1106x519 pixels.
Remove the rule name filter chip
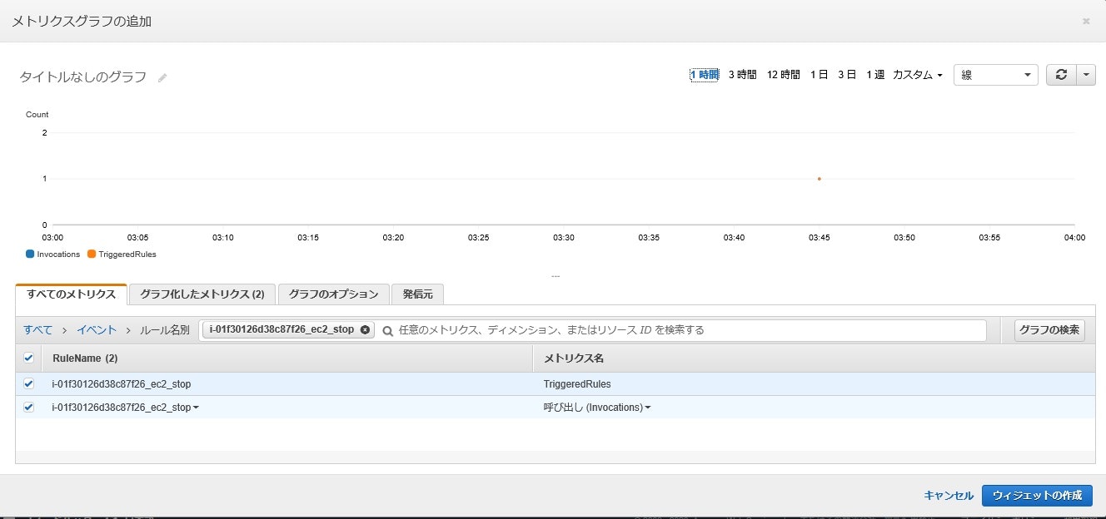365,329
